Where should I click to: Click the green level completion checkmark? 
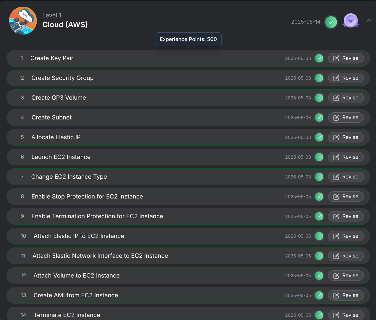point(331,22)
